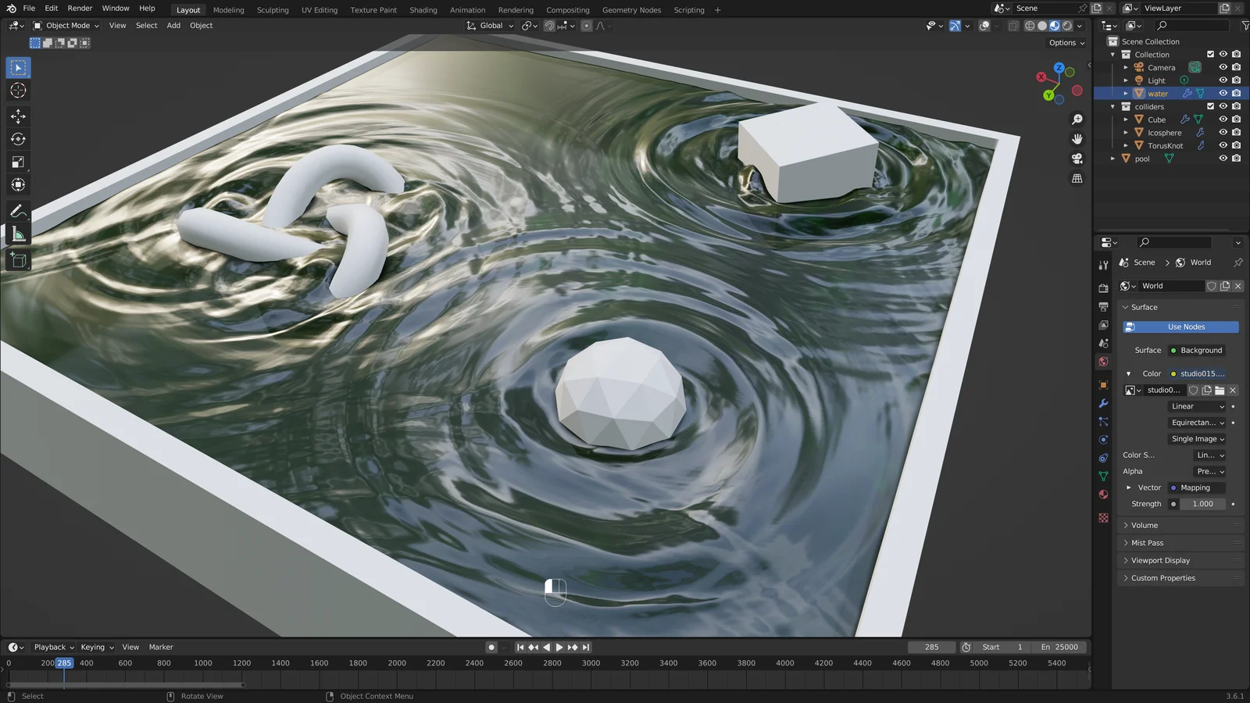Switch to orthographic grid view icon
1250x703 pixels.
tap(1077, 179)
